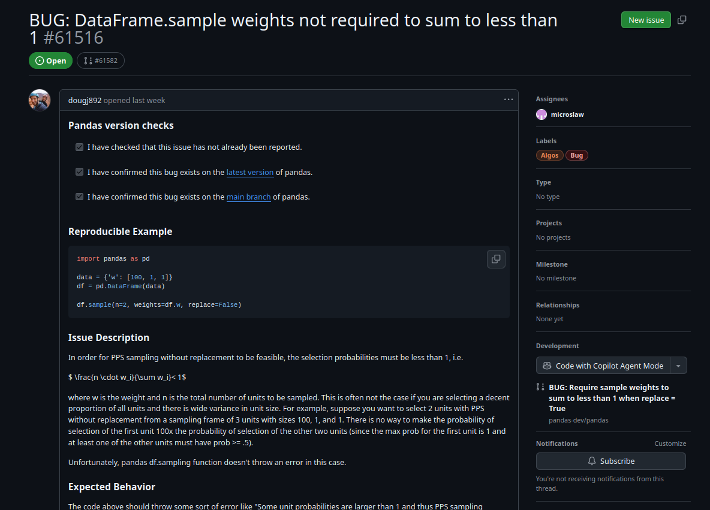
Task: Click the New issue button
Action: tap(646, 20)
